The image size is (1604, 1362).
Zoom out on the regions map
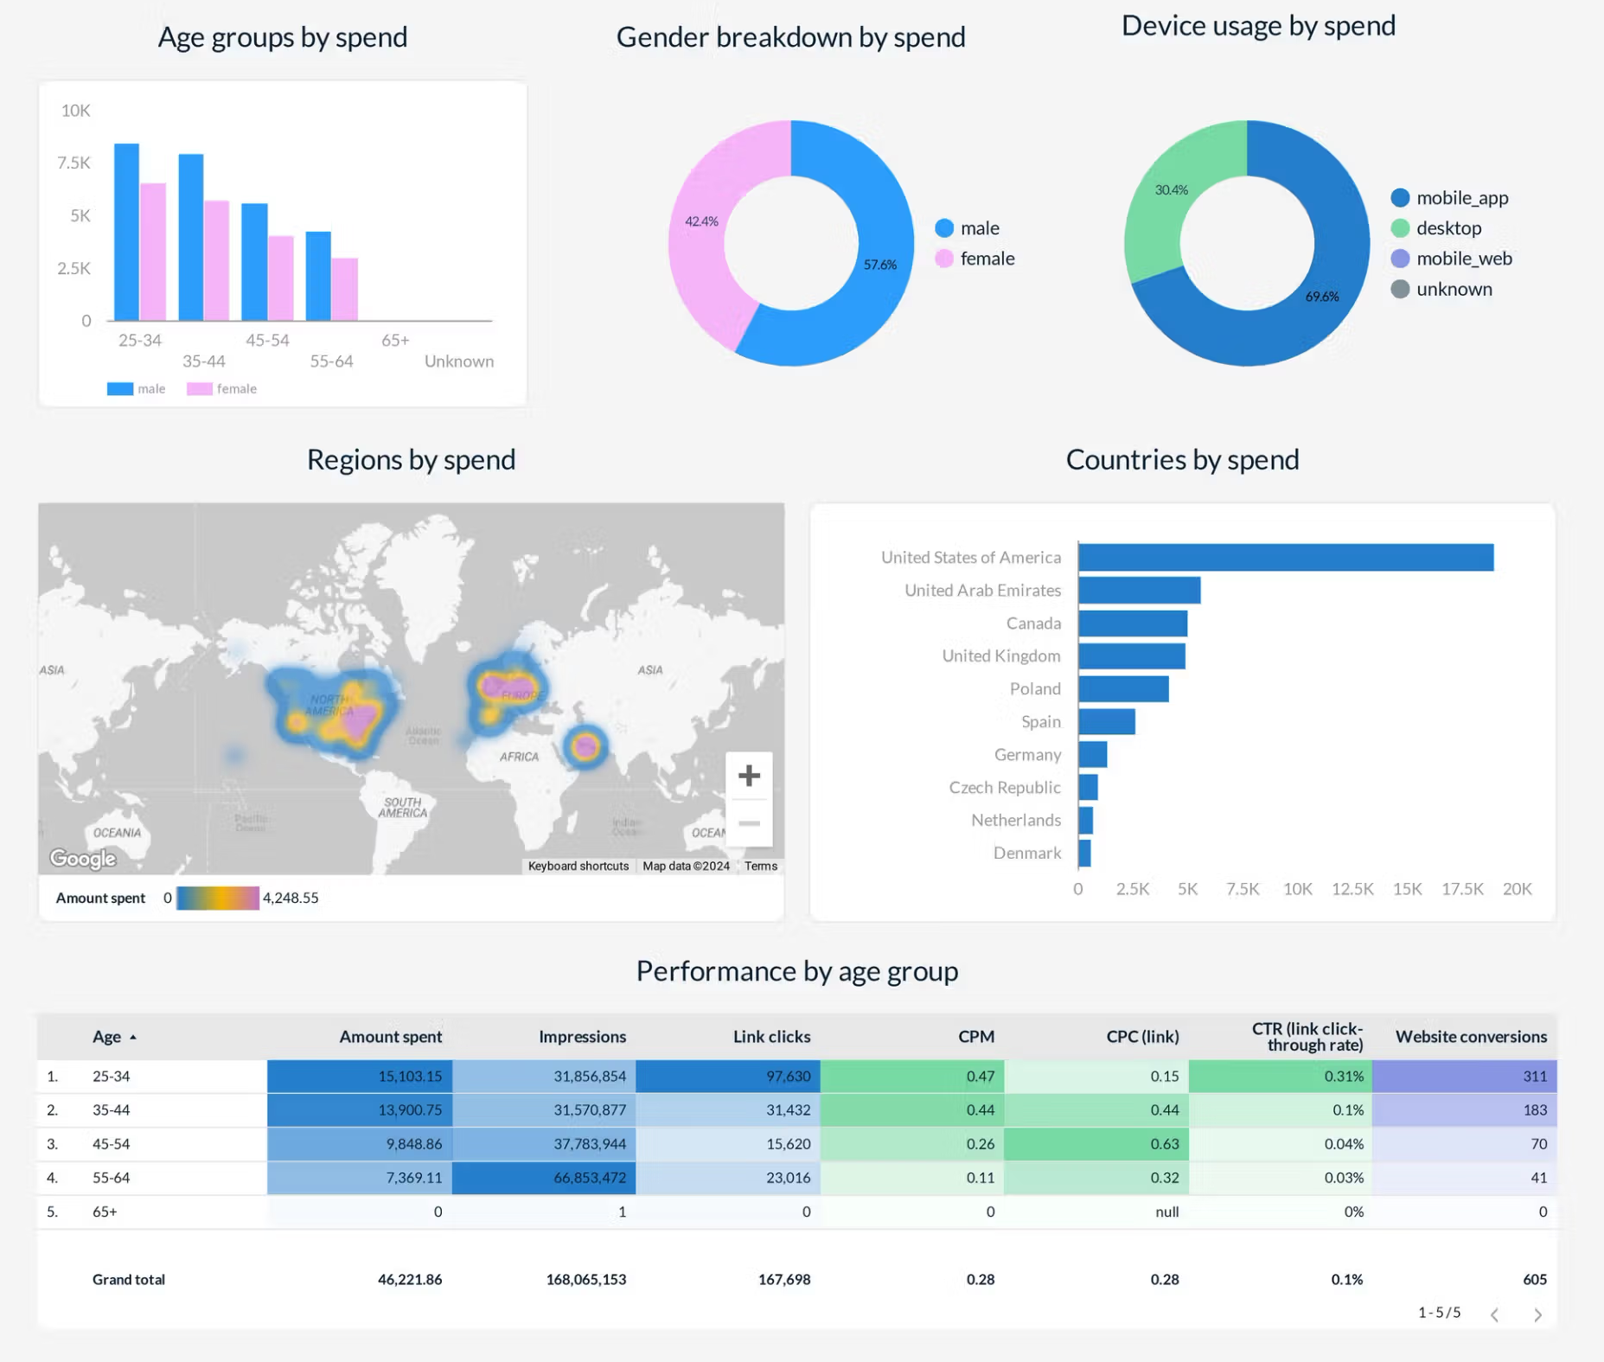[749, 823]
